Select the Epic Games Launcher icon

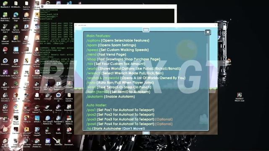point(26,143)
